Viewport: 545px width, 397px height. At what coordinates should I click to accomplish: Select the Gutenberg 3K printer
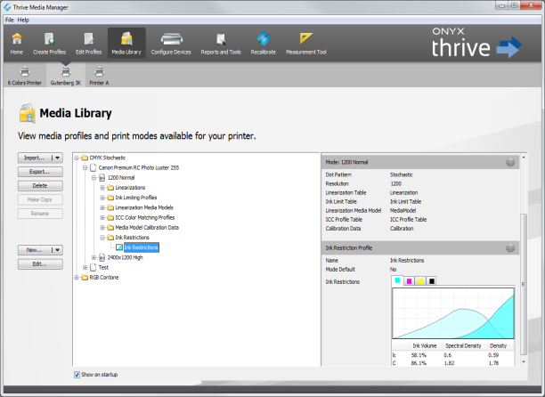click(65, 76)
